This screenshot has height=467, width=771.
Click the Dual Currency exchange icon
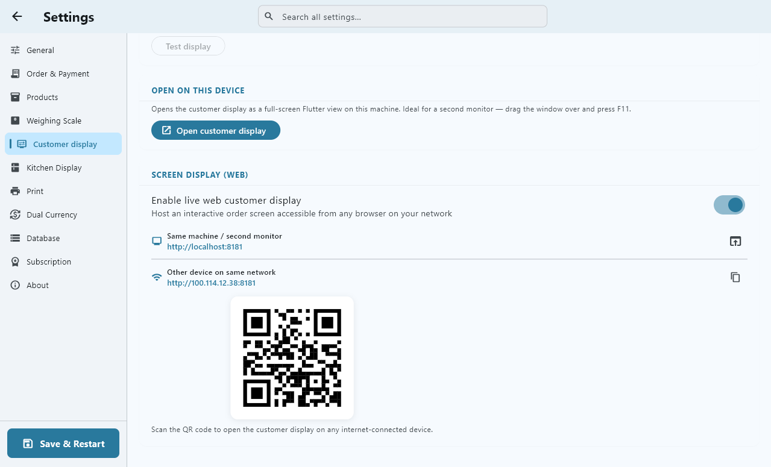tap(16, 215)
